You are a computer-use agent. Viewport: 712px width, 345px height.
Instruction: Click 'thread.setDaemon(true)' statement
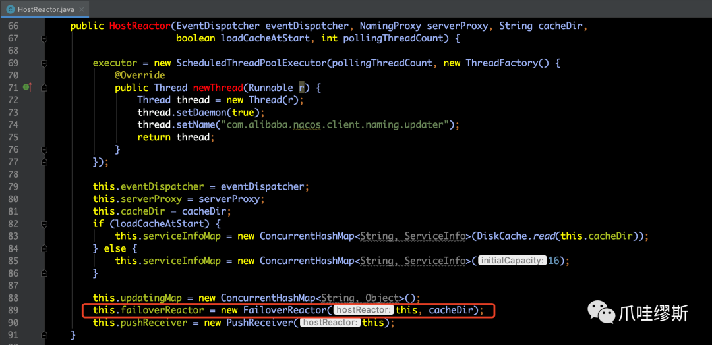pos(198,112)
